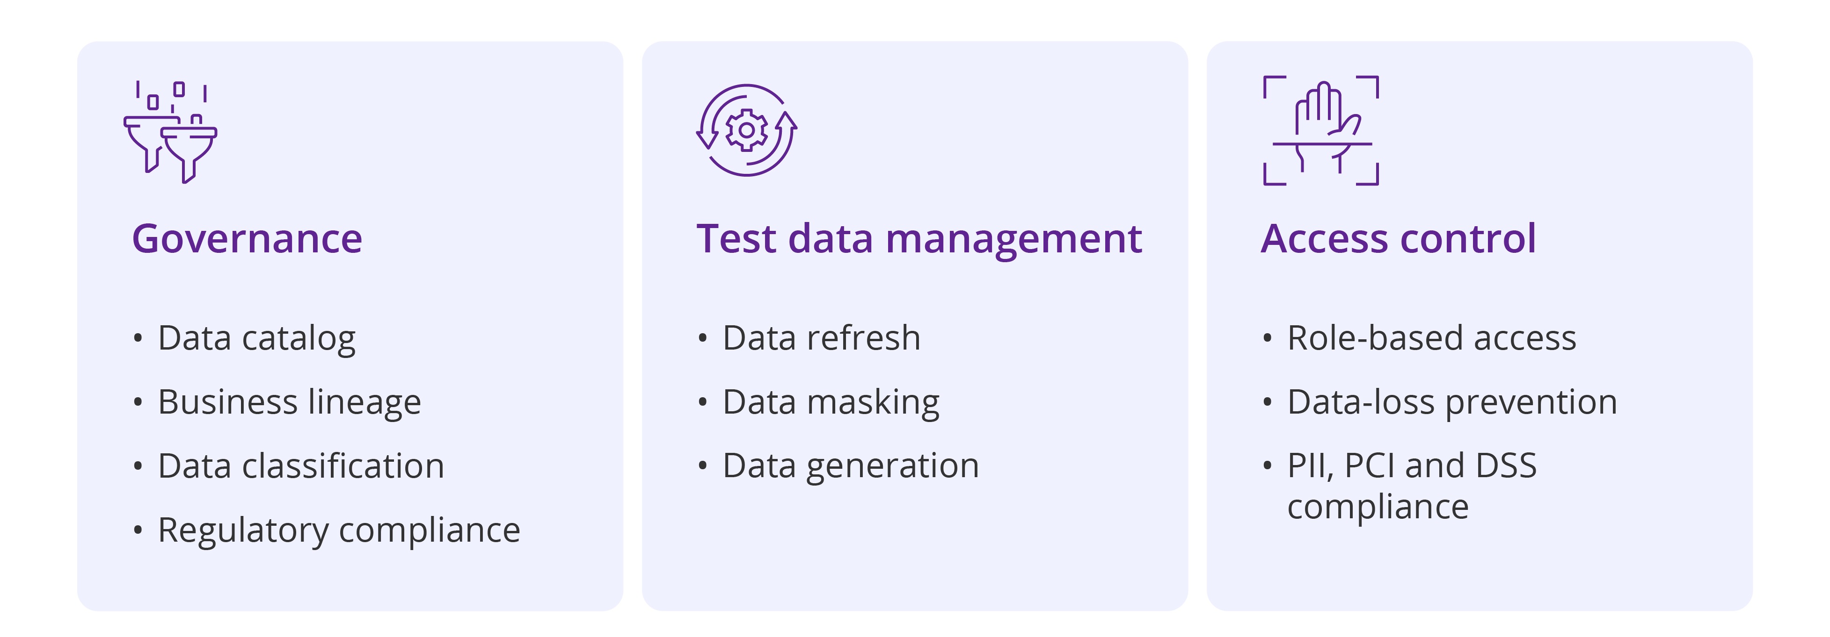This screenshot has width=1830, height=637.
Task: Select the Governance heading
Action: [x=247, y=238]
